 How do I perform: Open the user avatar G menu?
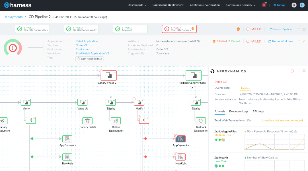(x=302, y=5)
